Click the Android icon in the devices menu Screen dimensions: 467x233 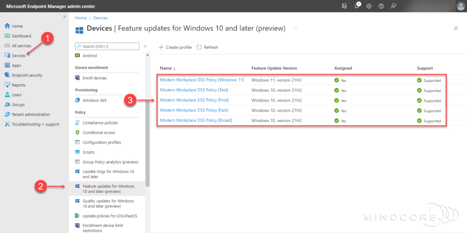click(78, 56)
